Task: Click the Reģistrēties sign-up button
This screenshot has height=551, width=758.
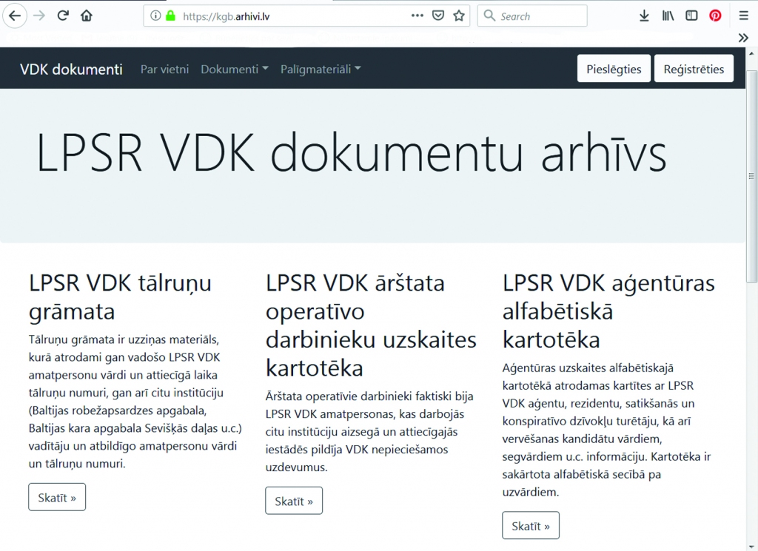Action: [x=694, y=69]
